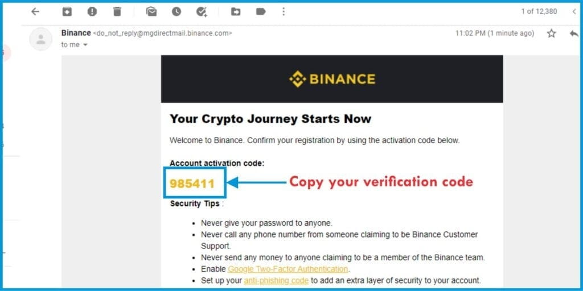The image size is (583, 291).
Task: Open the three-dot More options menu
Action: (284, 12)
